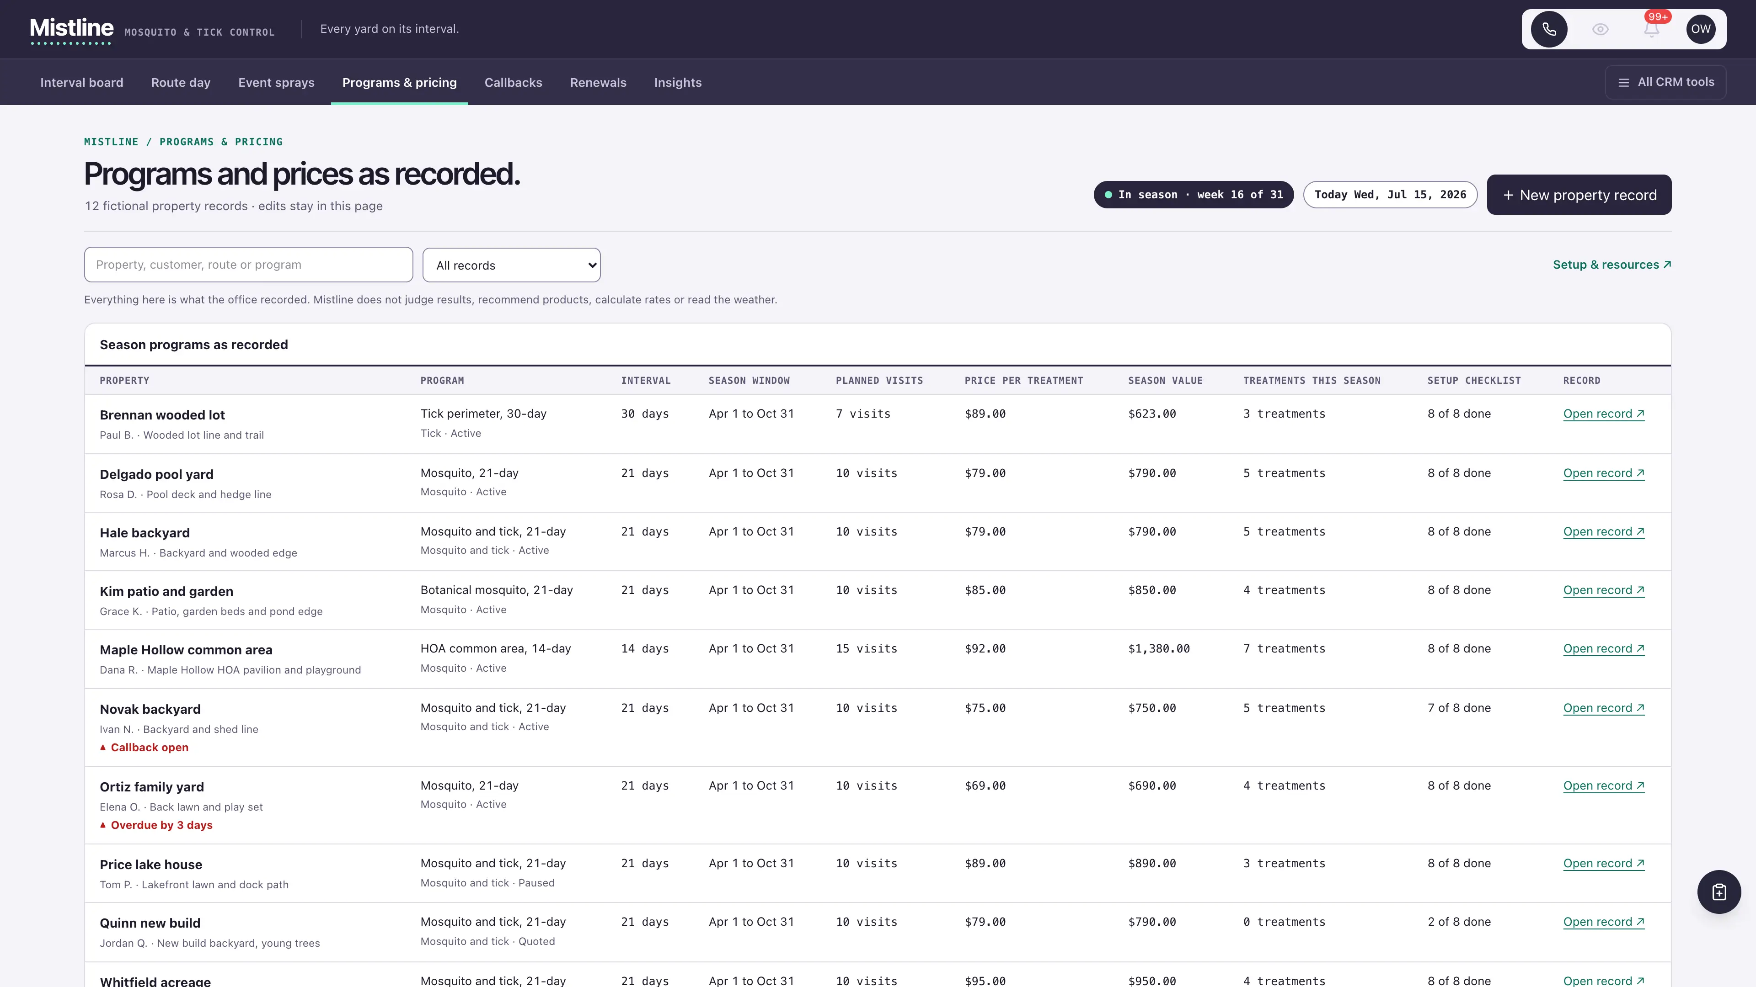Click the Callback open warning on Novak
This screenshot has height=987, width=1756.
pos(144,747)
